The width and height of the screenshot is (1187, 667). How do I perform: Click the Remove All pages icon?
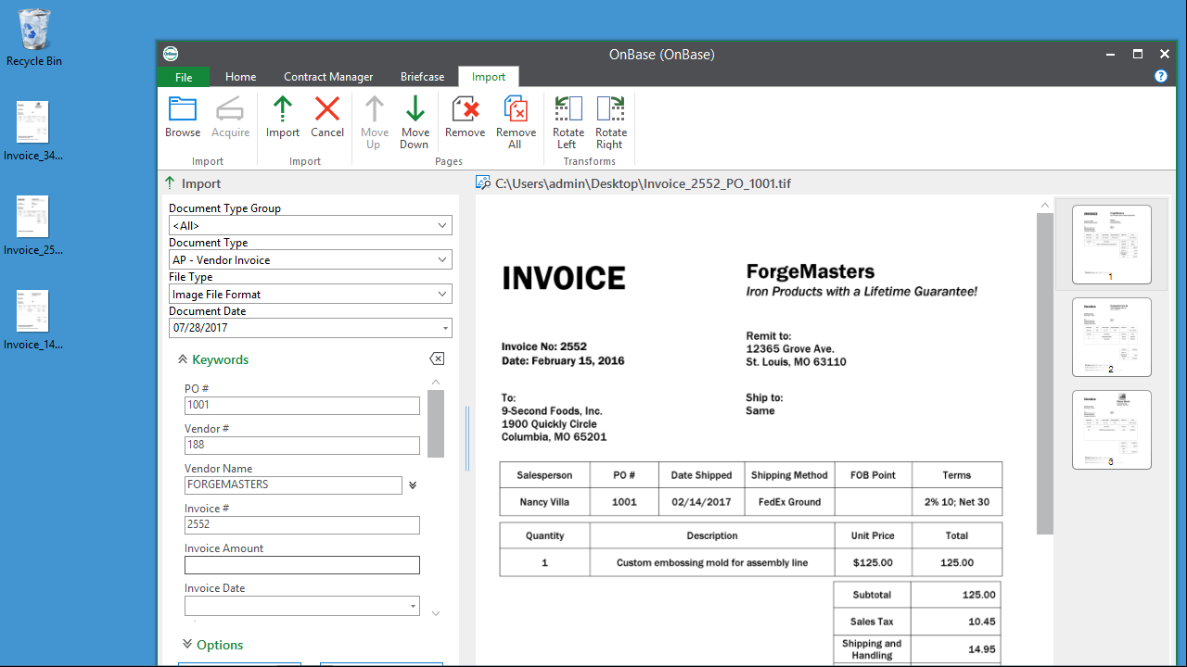tap(516, 110)
